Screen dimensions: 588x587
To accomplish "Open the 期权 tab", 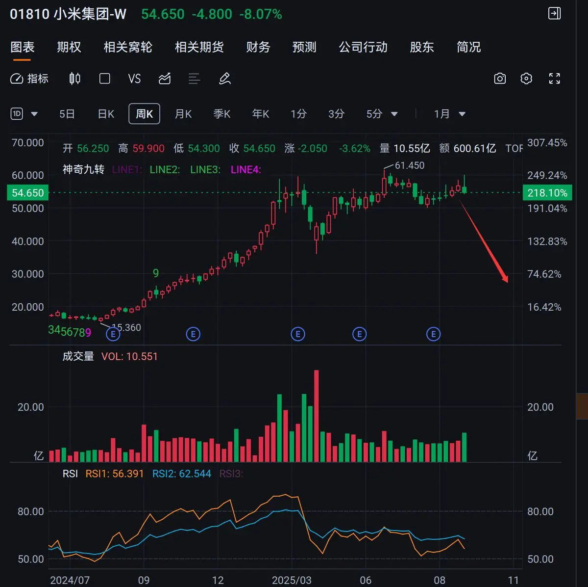I will (x=69, y=47).
